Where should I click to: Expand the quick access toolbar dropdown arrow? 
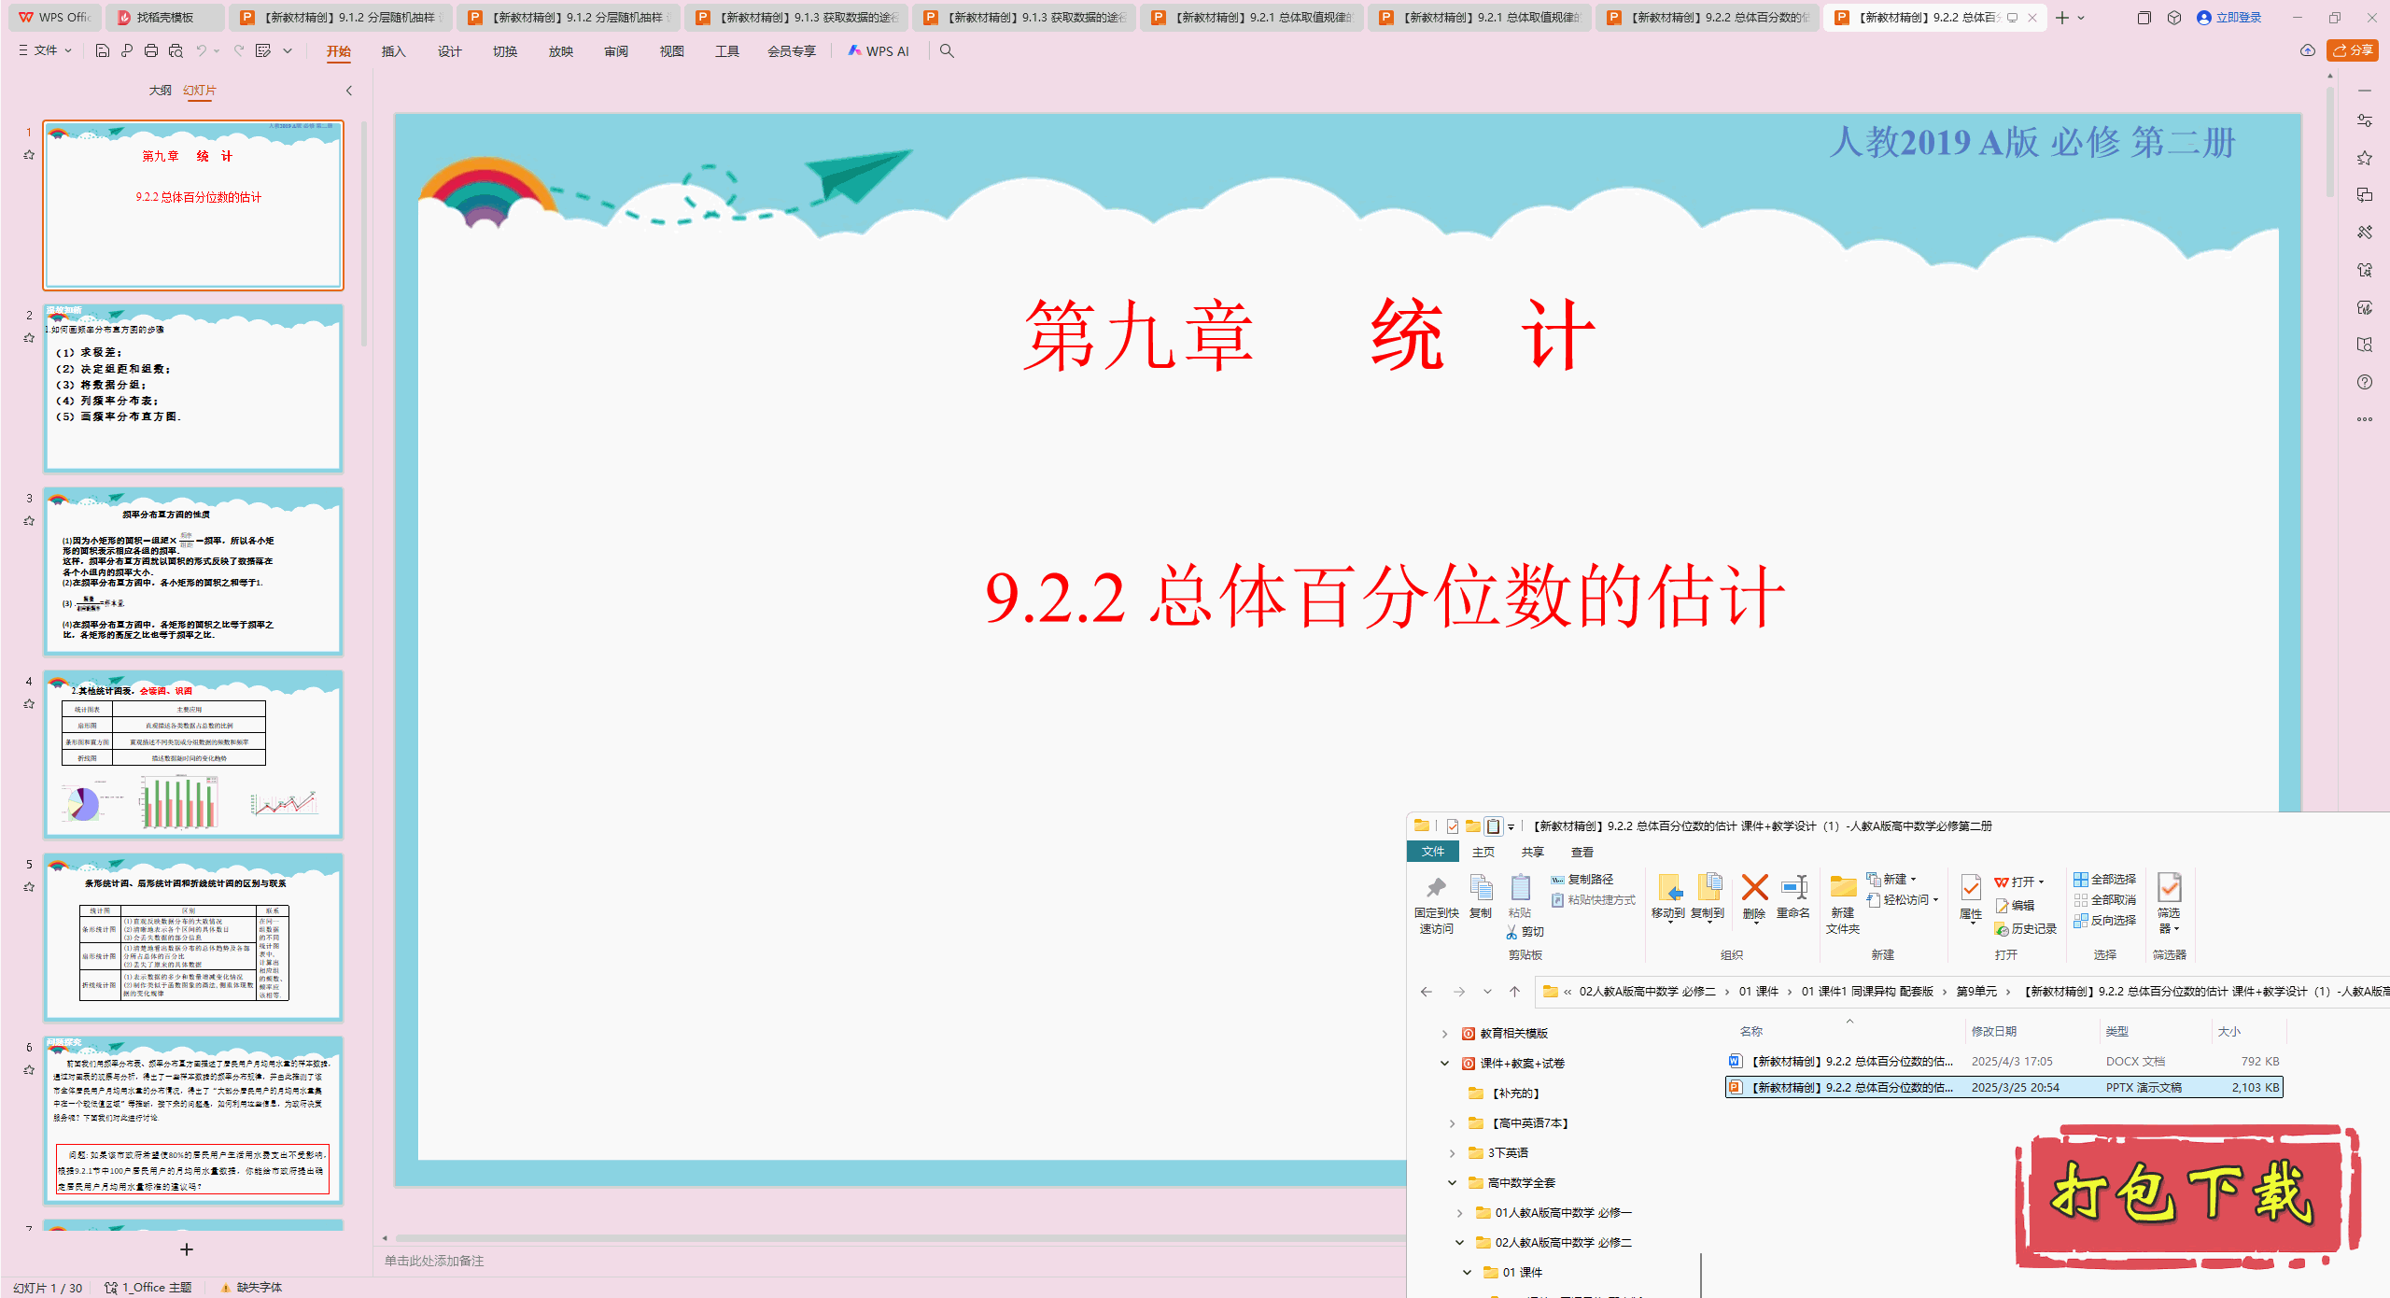tap(288, 50)
